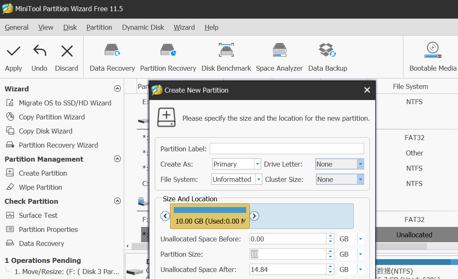Viewport: 458px width, 279px height.
Task: Open the Drive Letter dropdown
Action: click(360, 164)
